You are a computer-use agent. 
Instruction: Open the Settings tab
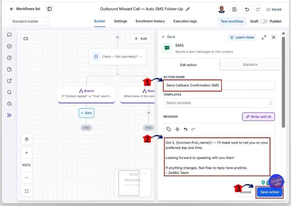click(x=120, y=21)
